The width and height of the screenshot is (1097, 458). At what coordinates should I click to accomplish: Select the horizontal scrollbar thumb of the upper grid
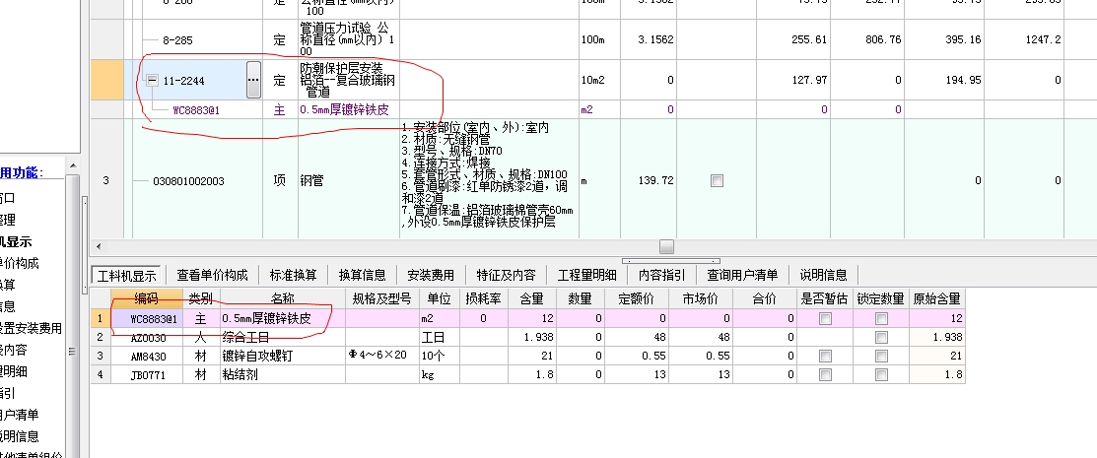point(666,247)
